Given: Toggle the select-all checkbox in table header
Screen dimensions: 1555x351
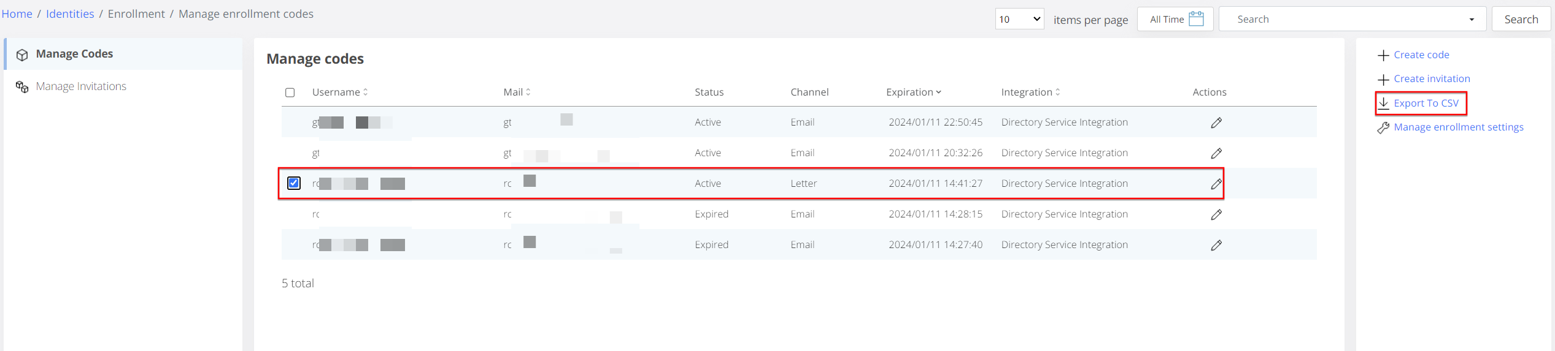Looking at the screenshot, I should click(x=290, y=92).
